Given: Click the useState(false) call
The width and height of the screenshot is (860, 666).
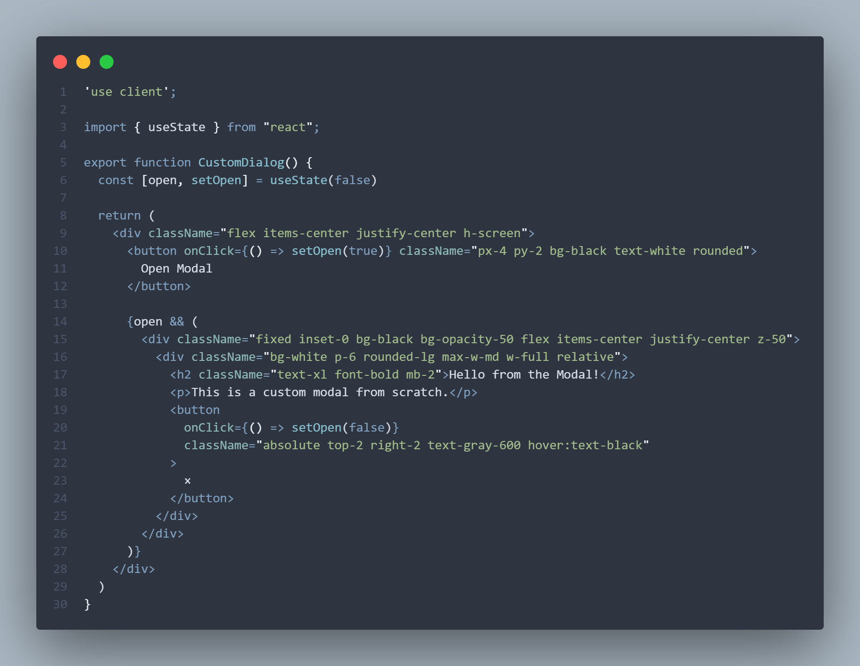Looking at the screenshot, I should pos(323,180).
